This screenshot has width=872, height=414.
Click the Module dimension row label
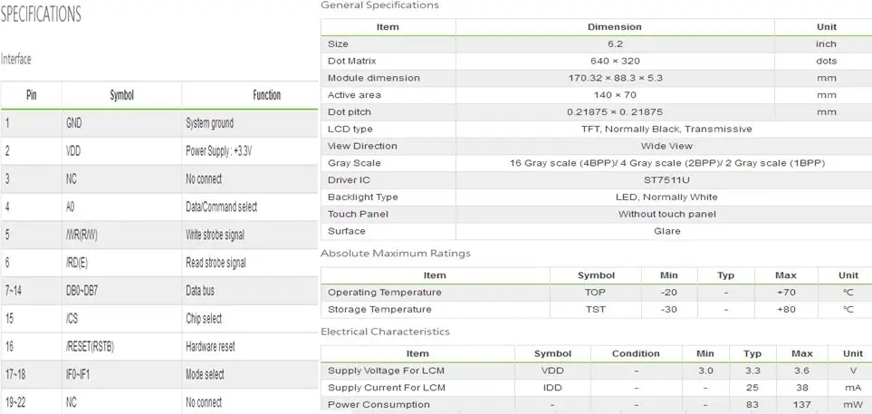(x=374, y=78)
